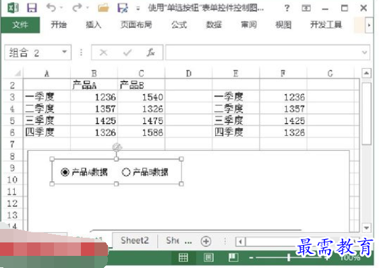Switch to the 插入 ribbon tab

click(x=93, y=25)
